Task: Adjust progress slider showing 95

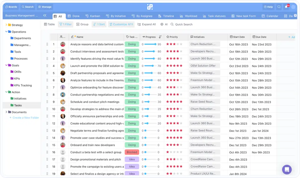Action: (x=150, y=44)
